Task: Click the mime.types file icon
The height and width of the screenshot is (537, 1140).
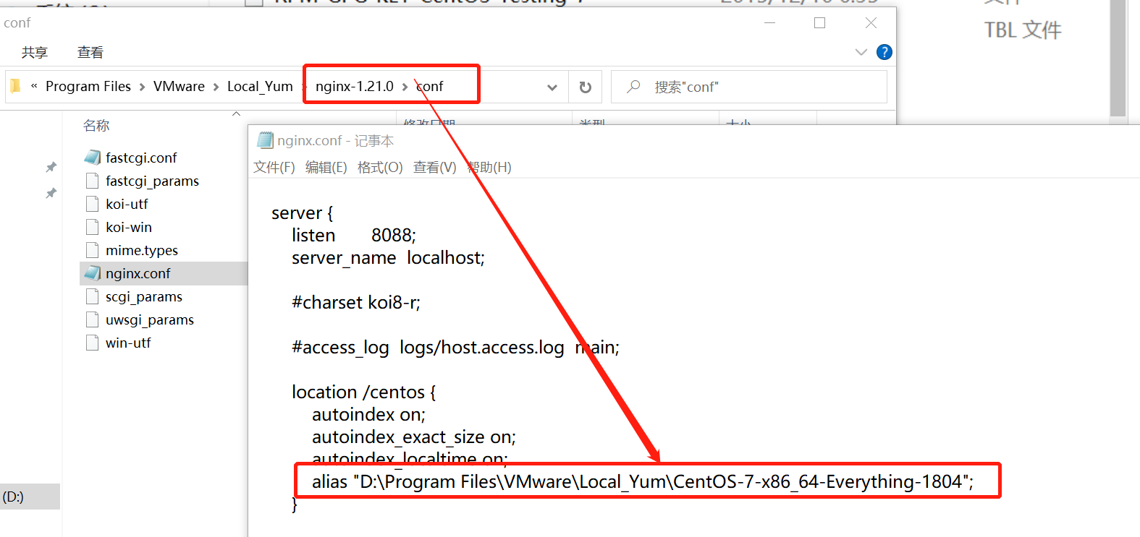Action: 92,250
